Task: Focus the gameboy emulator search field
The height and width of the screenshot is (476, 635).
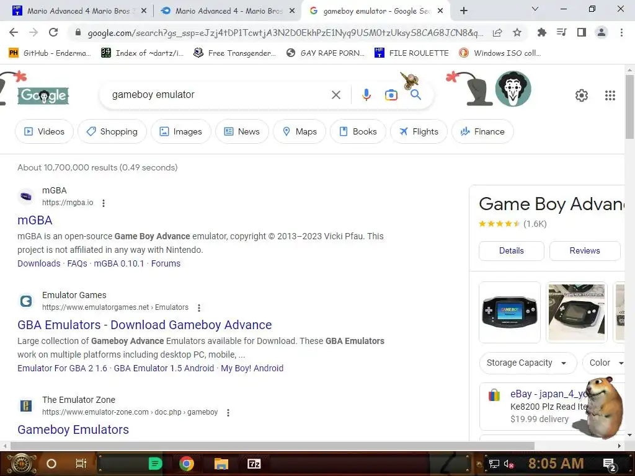Action: click(x=219, y=95)
